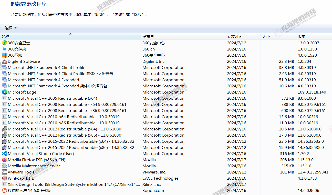Click size cell 316 MB
332x195 pixels.
(x=287, y=153)
